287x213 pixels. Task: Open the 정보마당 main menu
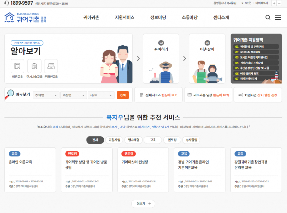coord(158,17)
